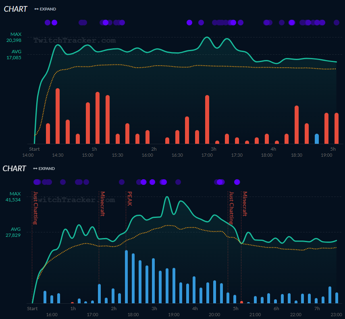This screenshot has height=319, width=345.
Task: Click the tiny red bar right after second Minecraft marker
Action: [241, 302]
